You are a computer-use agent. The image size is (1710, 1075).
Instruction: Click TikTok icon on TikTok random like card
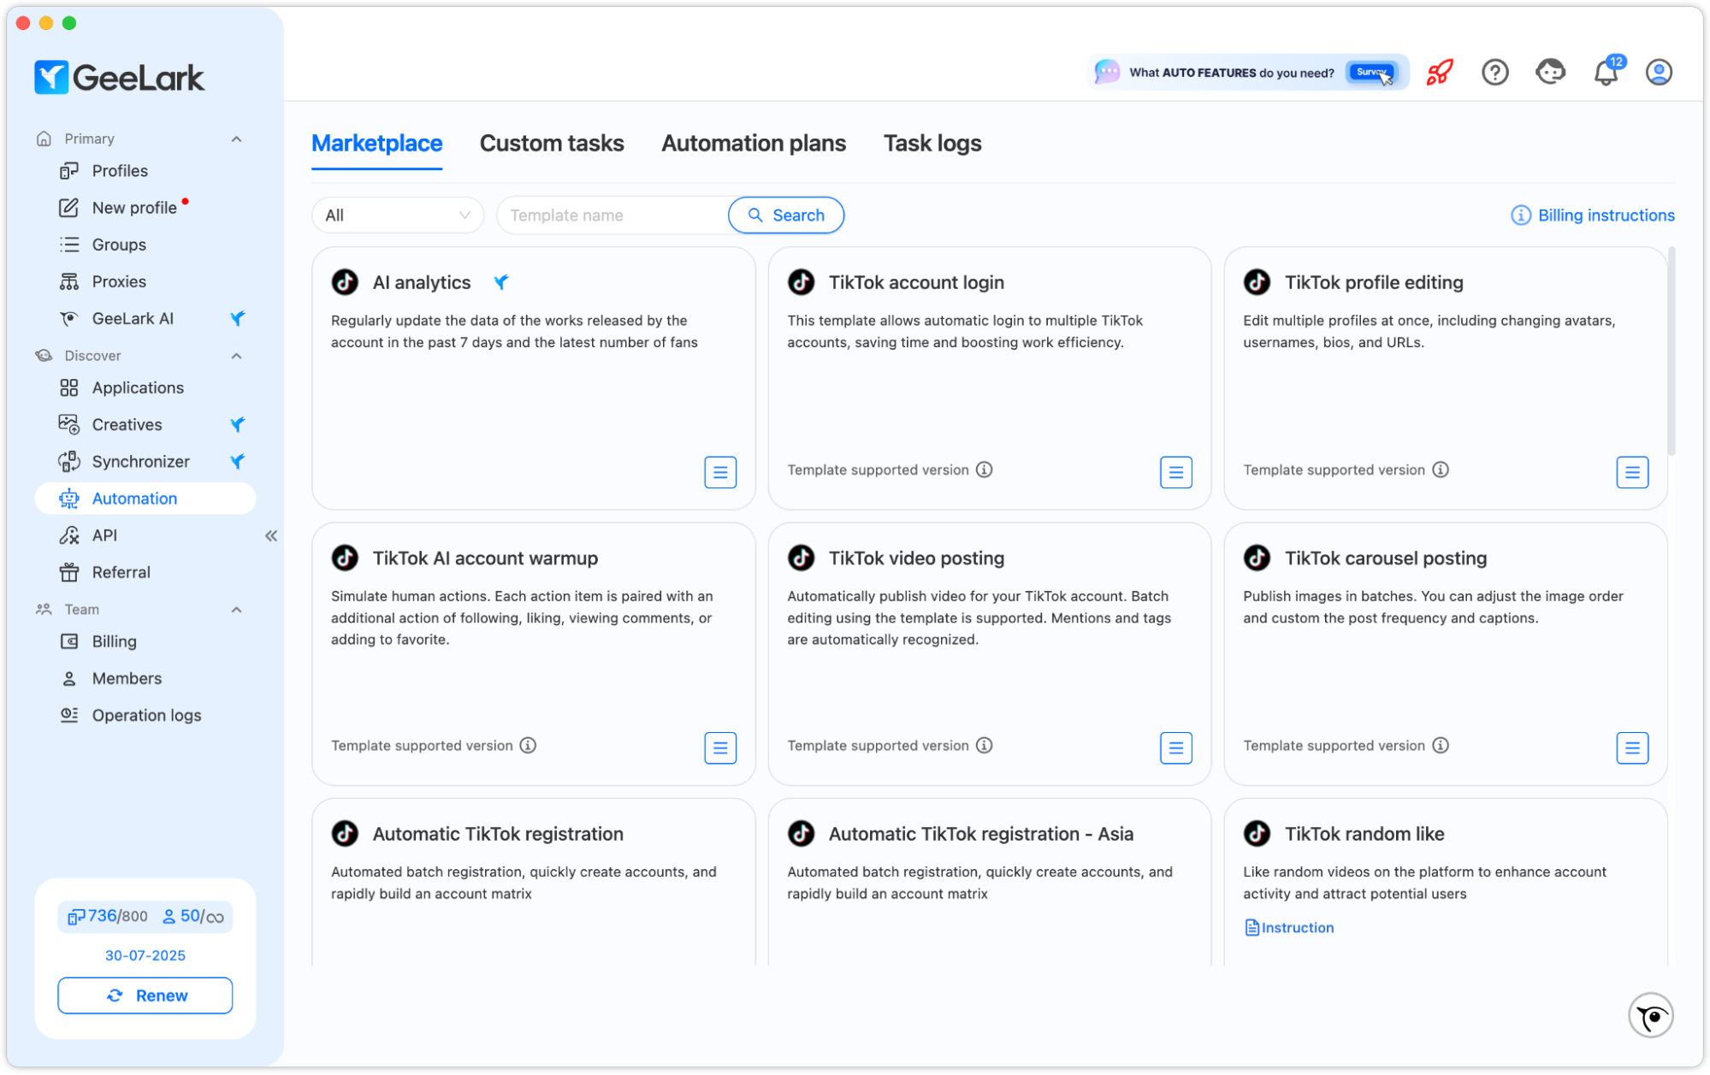point(1257,834)
